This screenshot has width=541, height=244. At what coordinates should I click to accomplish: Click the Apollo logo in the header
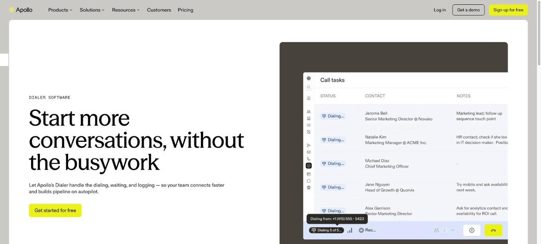(21, 10)
